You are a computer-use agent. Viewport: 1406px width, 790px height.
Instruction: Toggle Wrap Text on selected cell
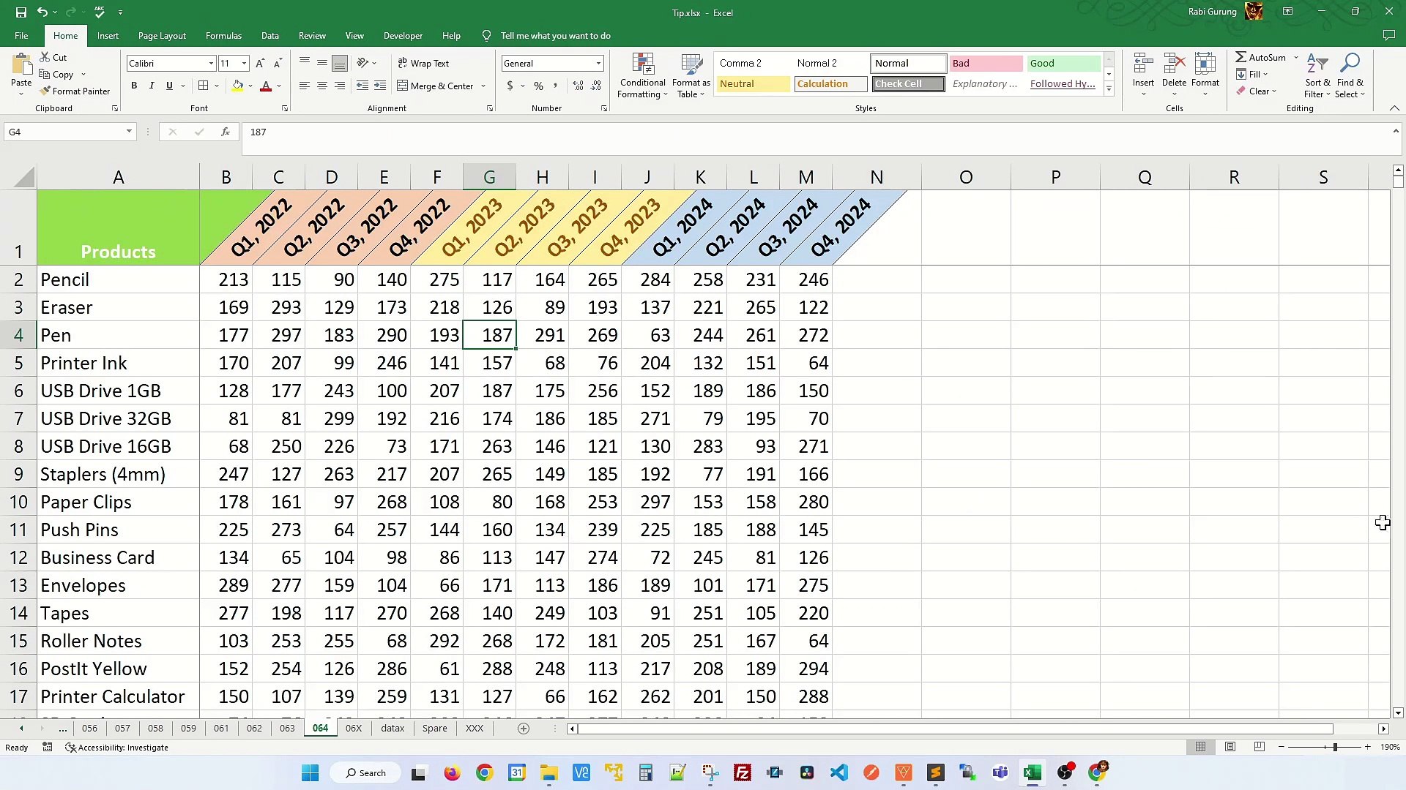click(x=423, y=64)
